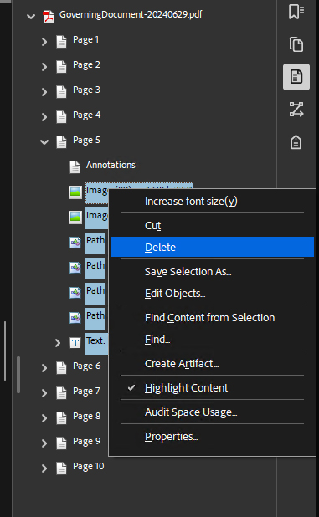Open Properties... from the context menu
This screenshot has height=517, width=319.
point(212,436)
